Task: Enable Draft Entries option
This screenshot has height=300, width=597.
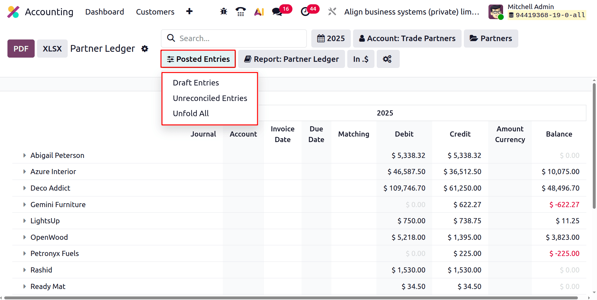Action: [196, 83]
